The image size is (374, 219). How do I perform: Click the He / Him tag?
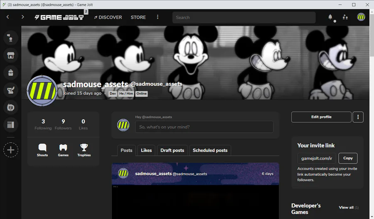pos(126,94)
